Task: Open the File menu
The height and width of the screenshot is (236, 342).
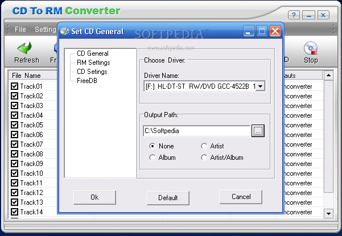Action: coord(20,29)
